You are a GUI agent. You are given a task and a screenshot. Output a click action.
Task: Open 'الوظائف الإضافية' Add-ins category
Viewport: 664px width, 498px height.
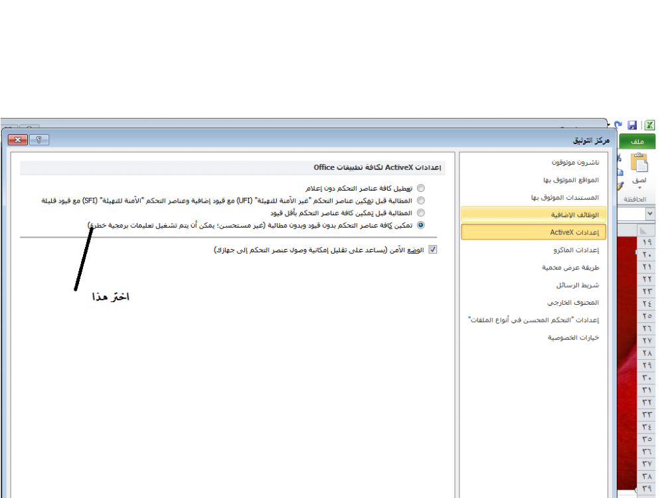pos(534,214)
